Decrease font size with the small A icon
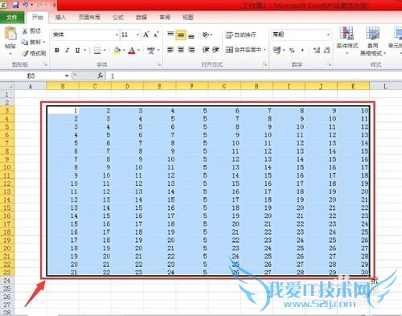Viewport: 402px width, 316px height. [156, 35]
